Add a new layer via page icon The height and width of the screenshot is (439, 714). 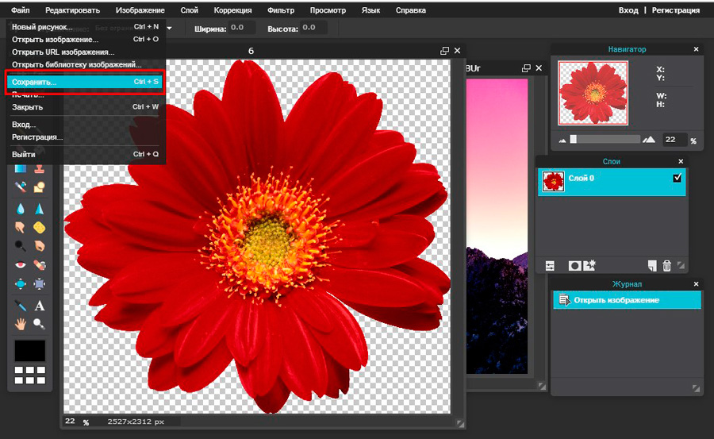tap(651, 265)
